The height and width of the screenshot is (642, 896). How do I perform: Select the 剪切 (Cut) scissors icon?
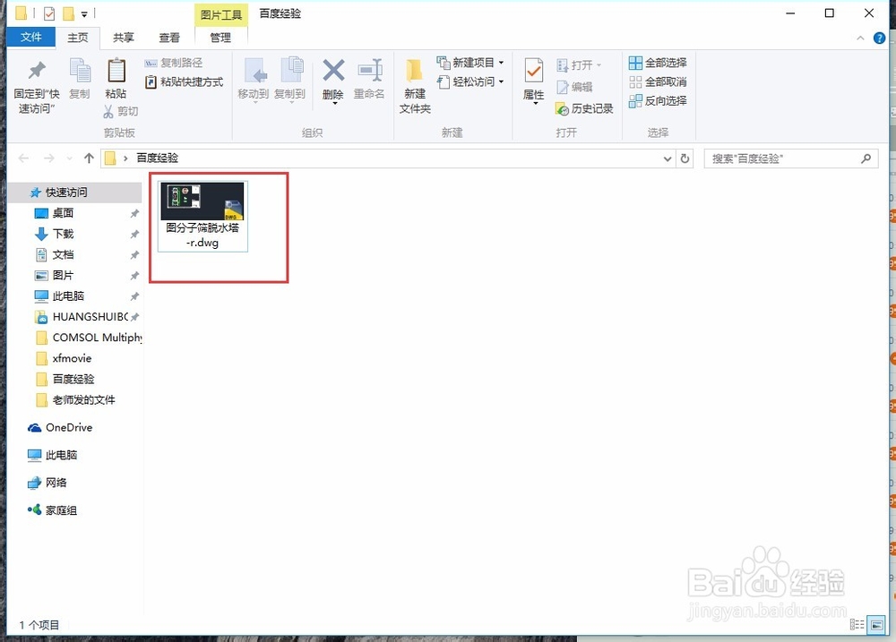pyautogui.click(x=109, y=112)
